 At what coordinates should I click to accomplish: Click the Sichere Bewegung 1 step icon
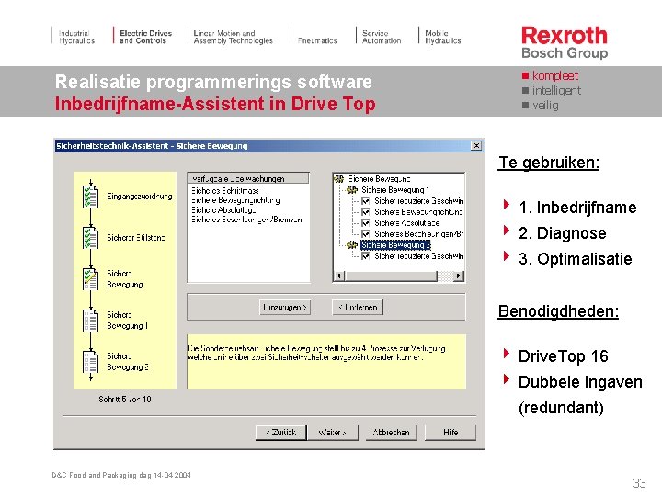tap(90, 321)
